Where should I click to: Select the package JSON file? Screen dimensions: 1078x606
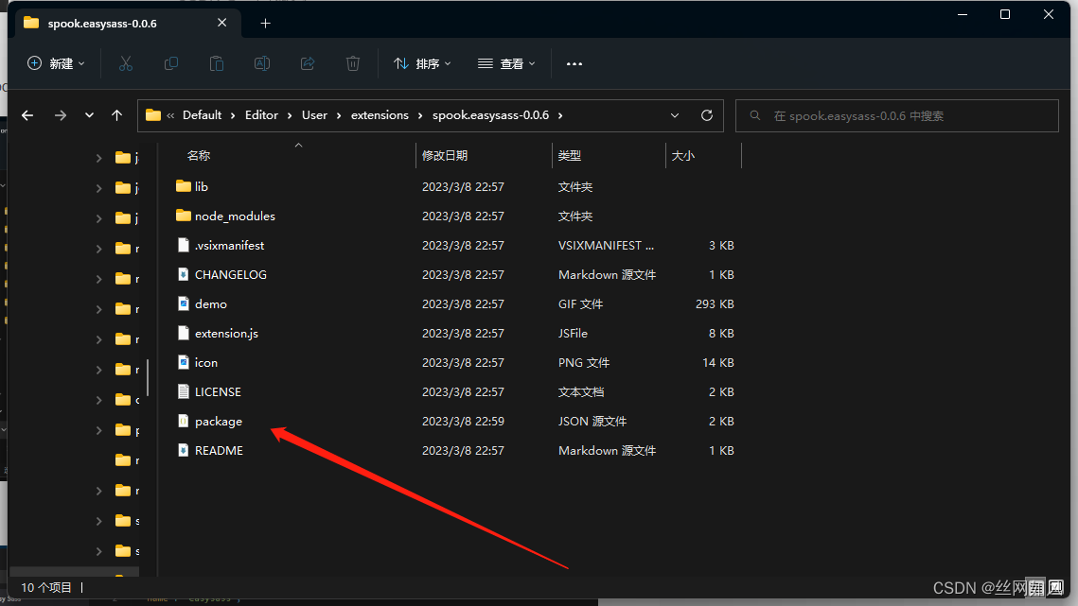pos(219,421)
